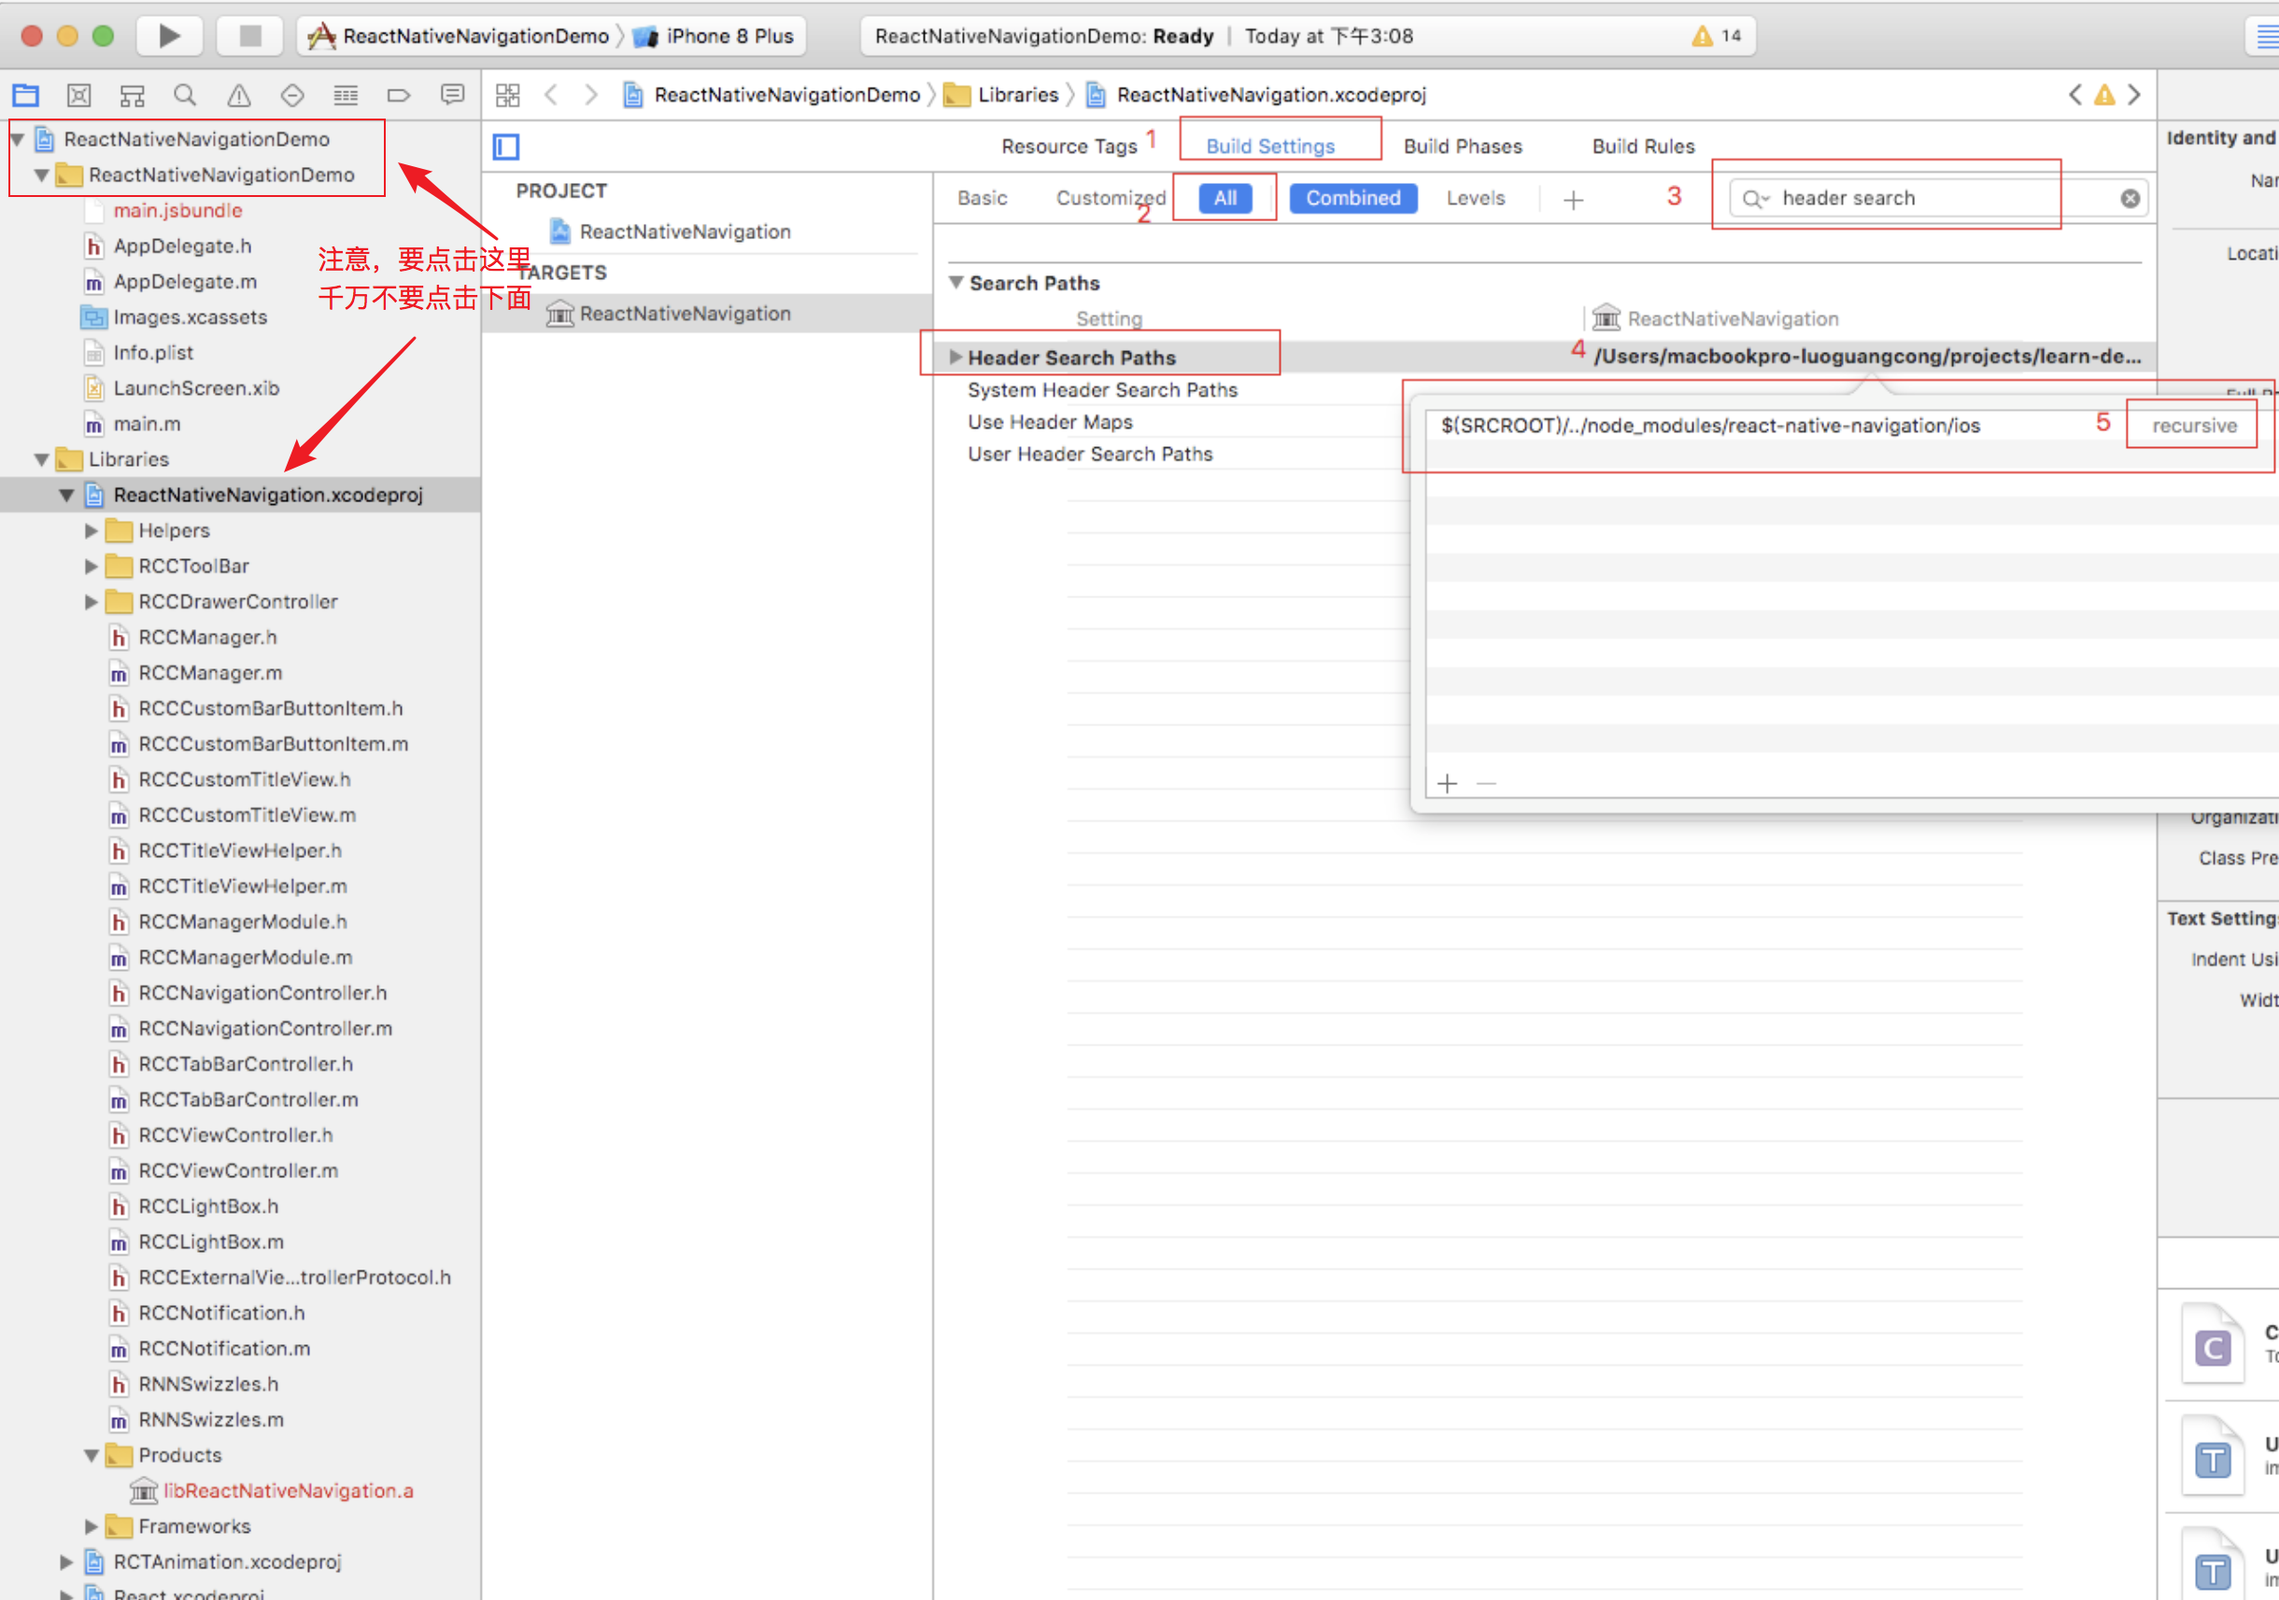The image size is (2279, 1600).
Task: Collapse the Libraries folder
Action: click(42, 460)
